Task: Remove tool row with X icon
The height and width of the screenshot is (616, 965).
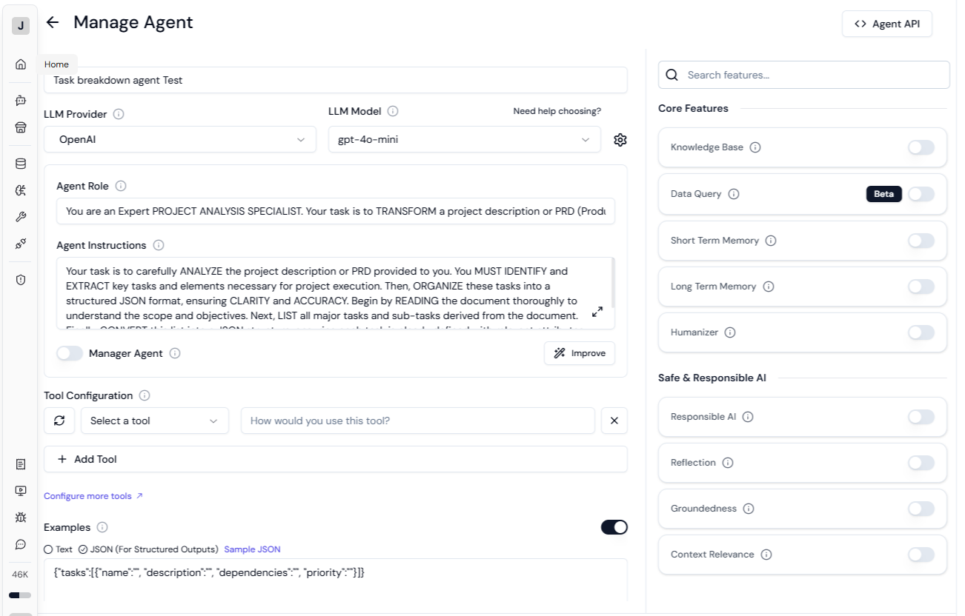Action: pyautogui.click(x=614, y=421)
